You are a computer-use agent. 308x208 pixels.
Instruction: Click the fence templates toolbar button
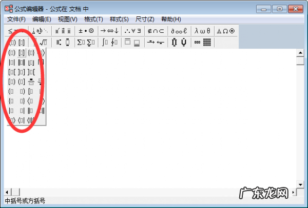click(17, 43)
